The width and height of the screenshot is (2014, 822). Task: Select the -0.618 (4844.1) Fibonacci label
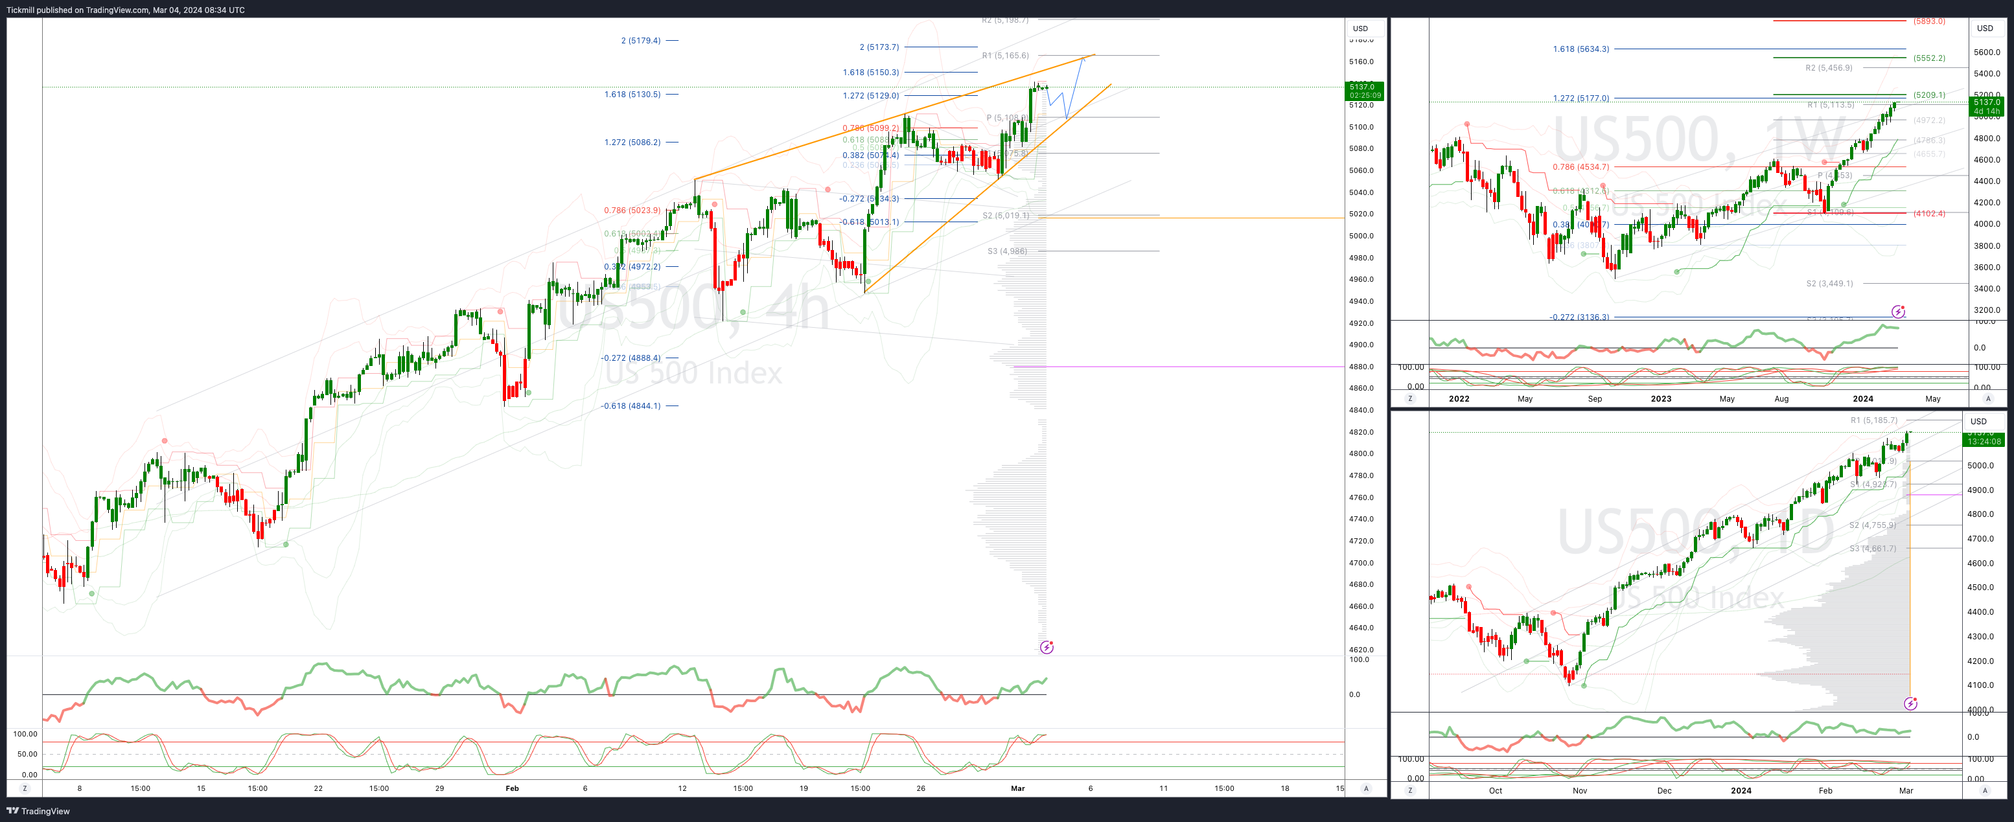click(x=630, y=405)
